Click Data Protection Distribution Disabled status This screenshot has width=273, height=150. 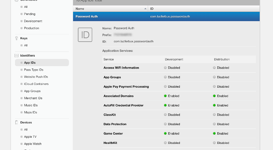point(221,124)
